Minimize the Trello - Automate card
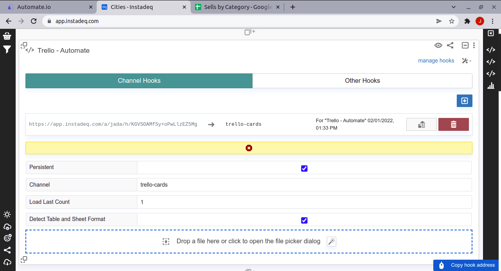 pos(465,45)
